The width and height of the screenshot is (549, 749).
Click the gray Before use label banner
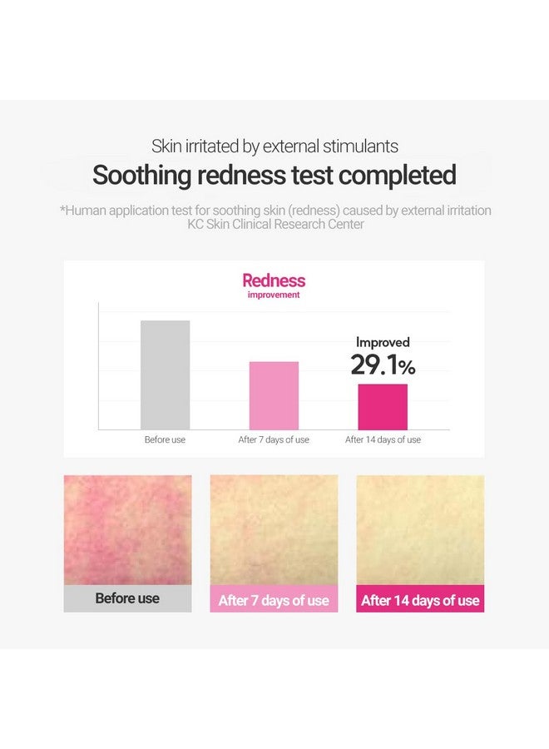point(127,598)
